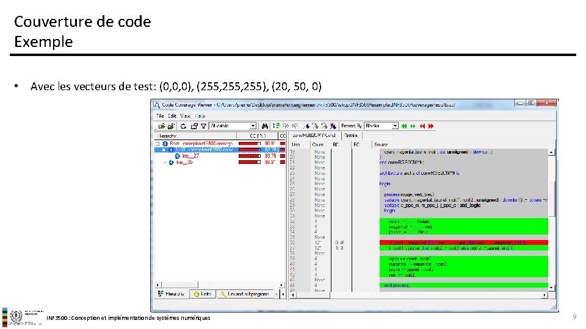This screenshot has width=586, height=329.
Task: Click the refresh circular arrow icon
Action: tap(184, 126)
